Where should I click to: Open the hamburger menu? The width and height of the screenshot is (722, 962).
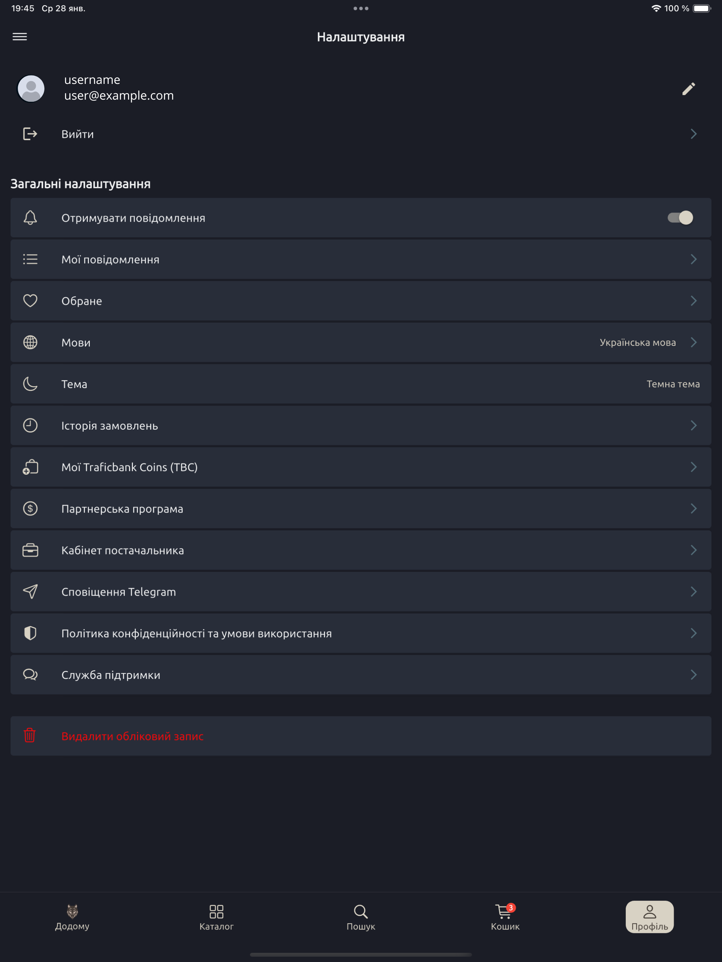[x=20, y=37]
